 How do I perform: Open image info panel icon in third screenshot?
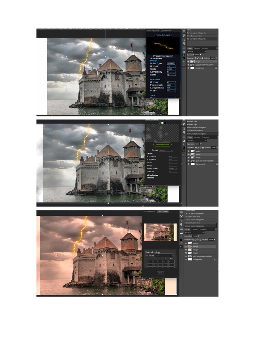(181, 233)
